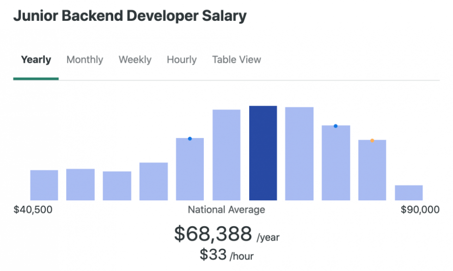Click the tallest light blue bar left of average
Image resolution: width=453 pixels, height=271 pixels.
tap(226, 155)
